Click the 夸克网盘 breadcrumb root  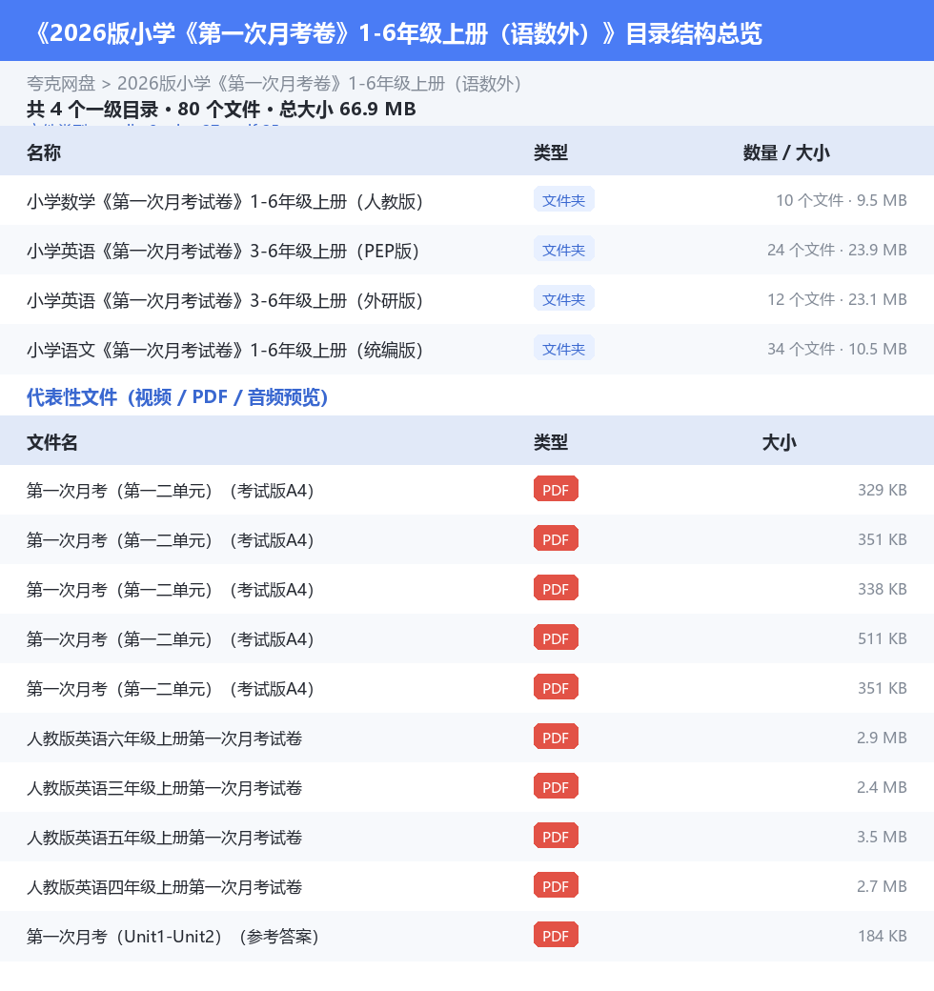(x=61, y=84)
